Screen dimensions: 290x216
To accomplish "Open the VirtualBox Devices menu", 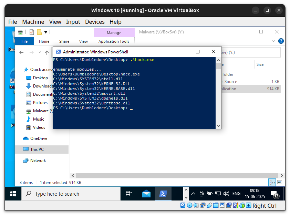I will click(95, 22).
